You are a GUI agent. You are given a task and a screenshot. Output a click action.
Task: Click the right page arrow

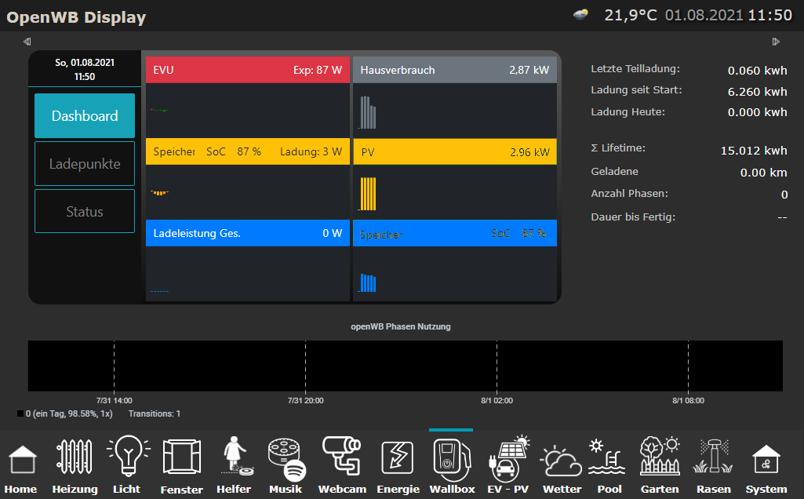776,42
